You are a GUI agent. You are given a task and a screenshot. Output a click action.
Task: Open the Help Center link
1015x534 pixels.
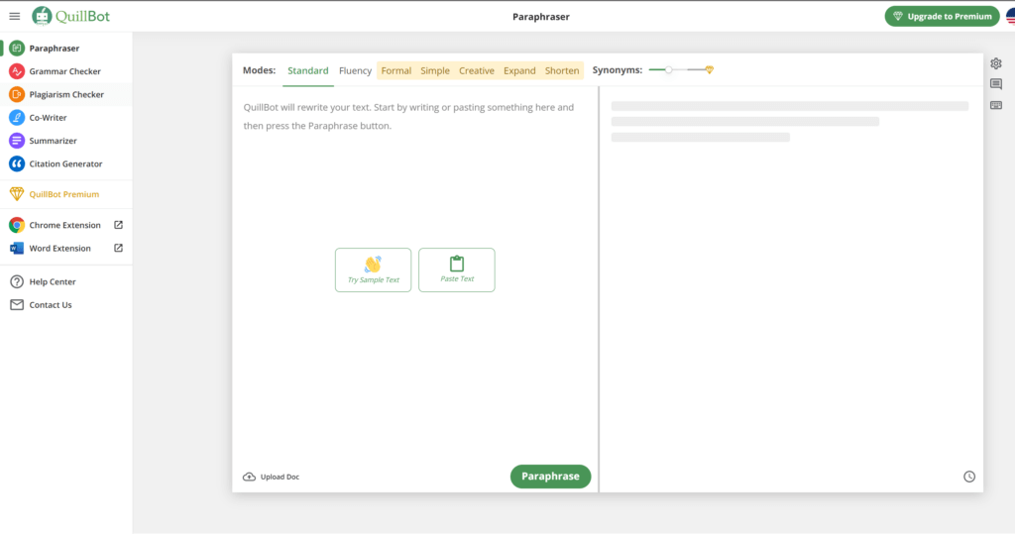click(53, 281)
